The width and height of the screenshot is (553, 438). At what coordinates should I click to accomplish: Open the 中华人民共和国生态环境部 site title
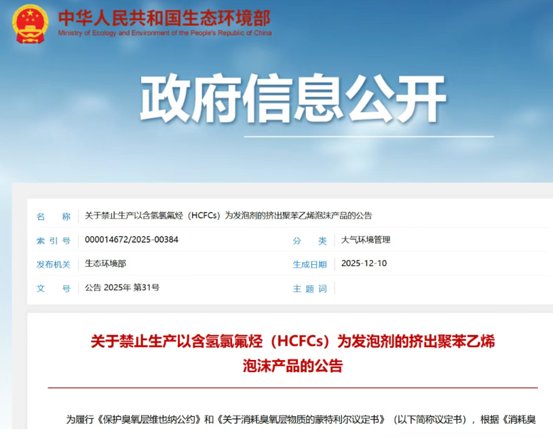point(164,16)
